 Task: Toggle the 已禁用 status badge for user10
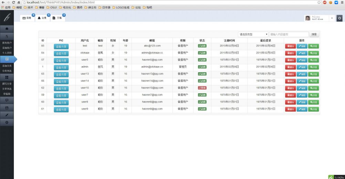click(x=202, y=88)
